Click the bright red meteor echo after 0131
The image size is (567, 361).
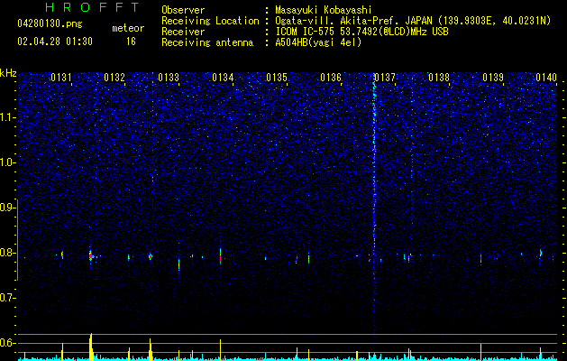point(91,256)
